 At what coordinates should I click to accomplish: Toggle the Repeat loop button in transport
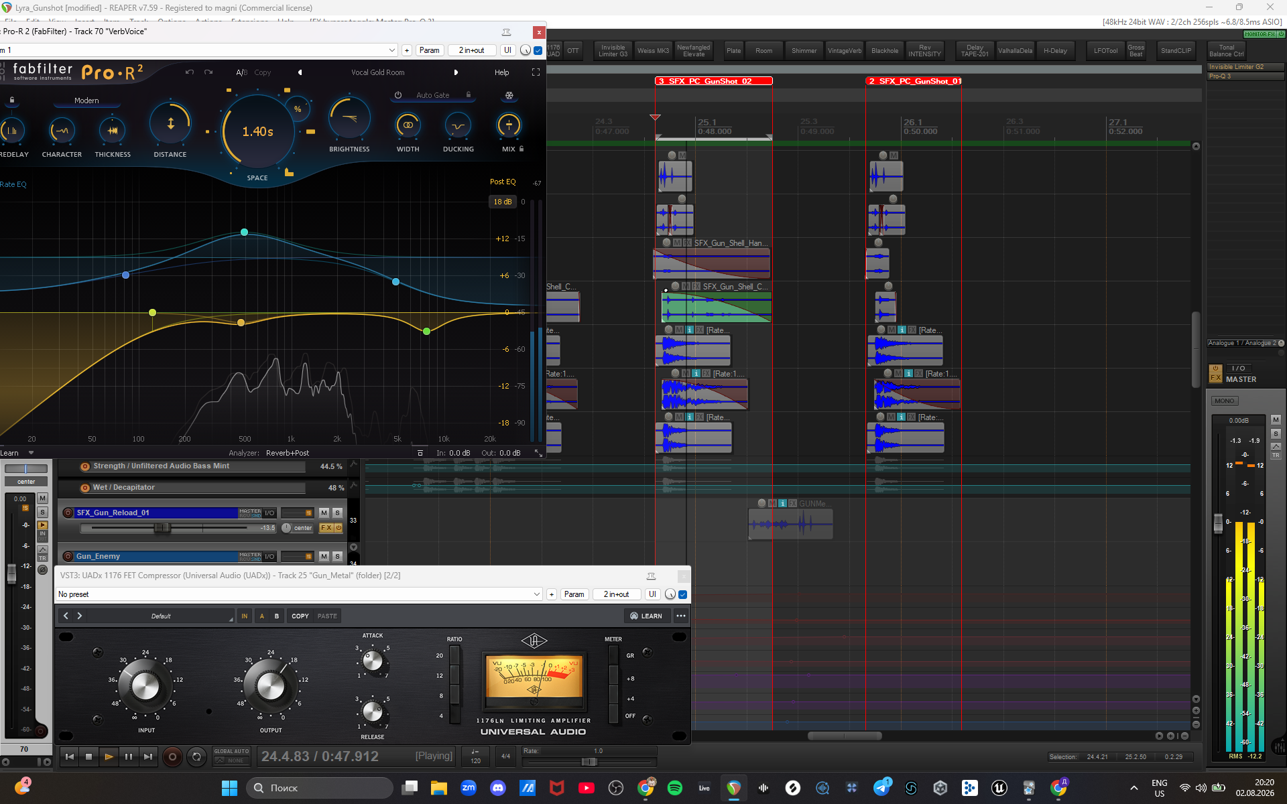(196, 756)
